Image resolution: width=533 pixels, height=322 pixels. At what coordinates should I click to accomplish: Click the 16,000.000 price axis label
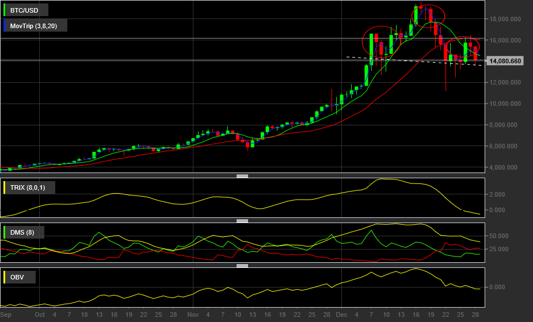(x=505, y=40)
